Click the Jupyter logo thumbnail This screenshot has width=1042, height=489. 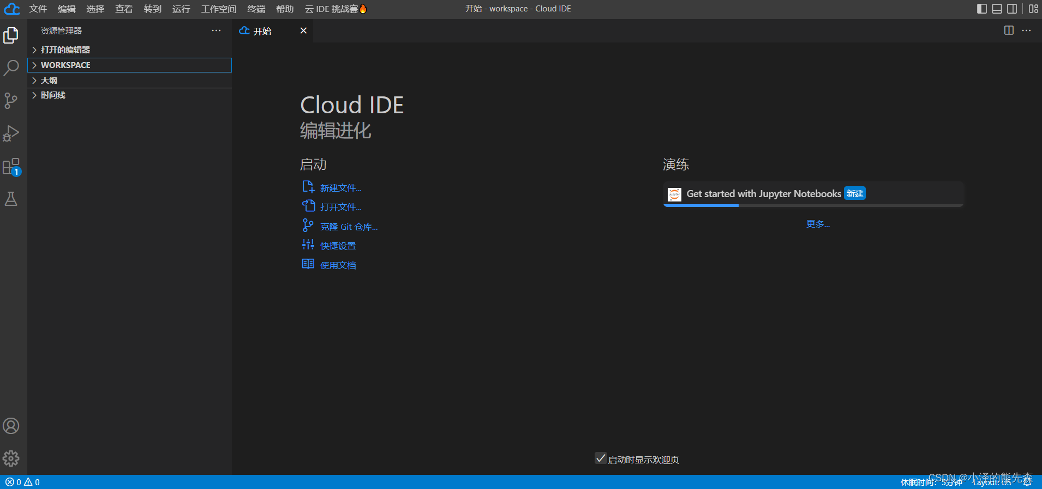pyautogui.click(x=675, y=194)
